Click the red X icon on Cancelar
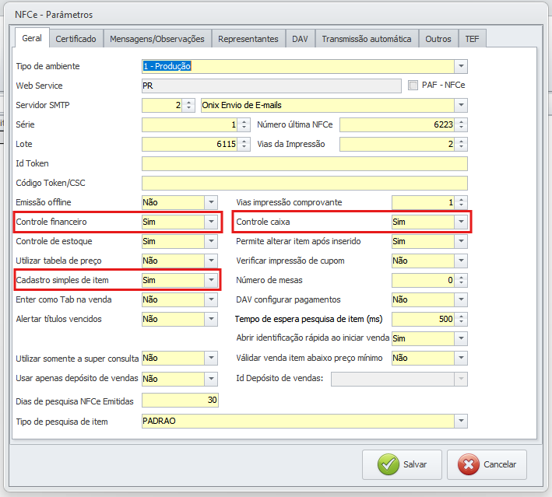 (469, 464)
